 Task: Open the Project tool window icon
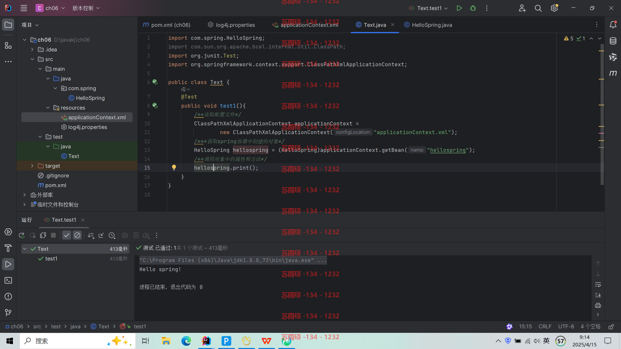[x=8, y=25]
